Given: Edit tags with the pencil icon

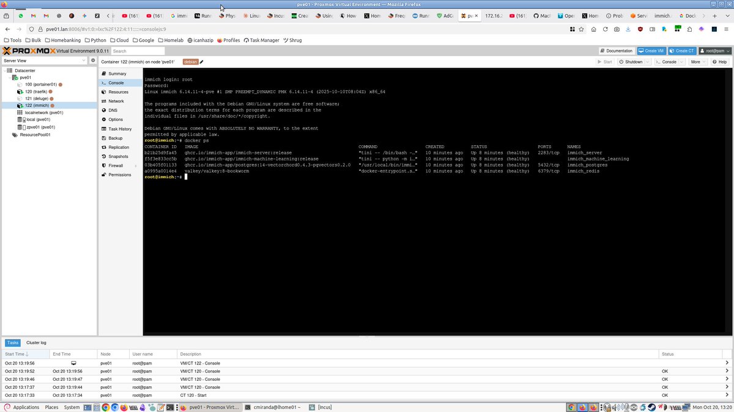Looking at the screenshot, I should pyautogui.click(x=201, y=62).
